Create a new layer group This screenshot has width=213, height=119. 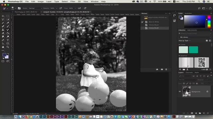(200, 113)
